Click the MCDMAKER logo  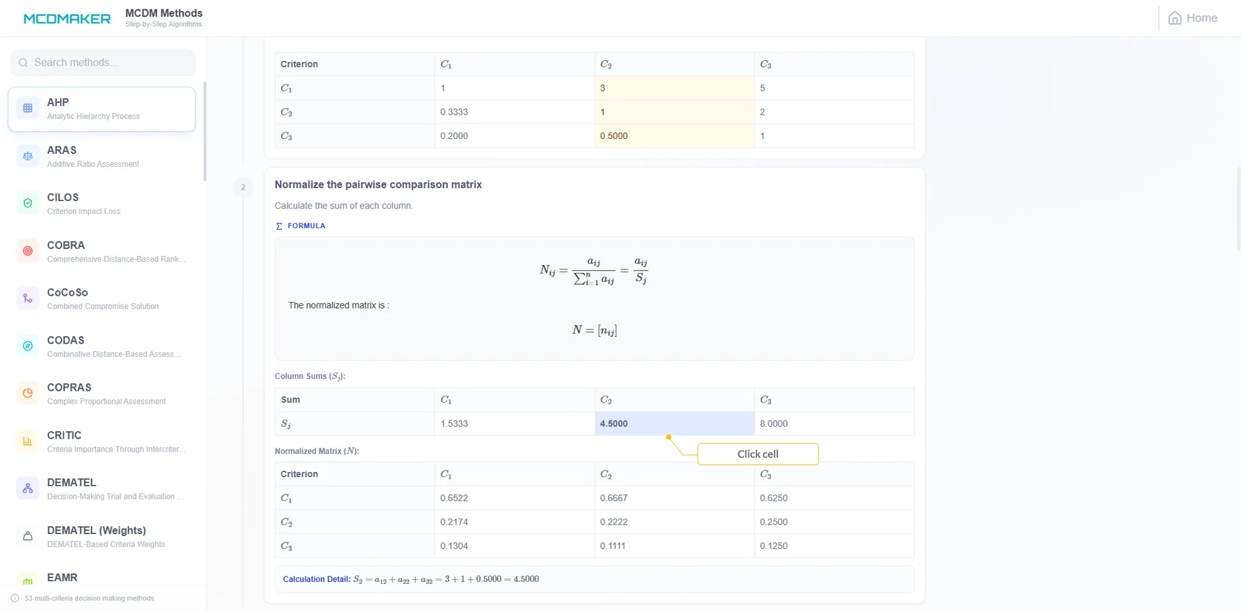click(67, 19)
